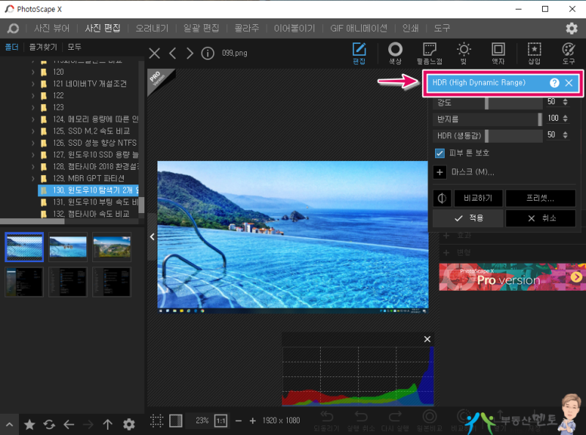
Task: Expand the folder 123
Action: [33, 108]
